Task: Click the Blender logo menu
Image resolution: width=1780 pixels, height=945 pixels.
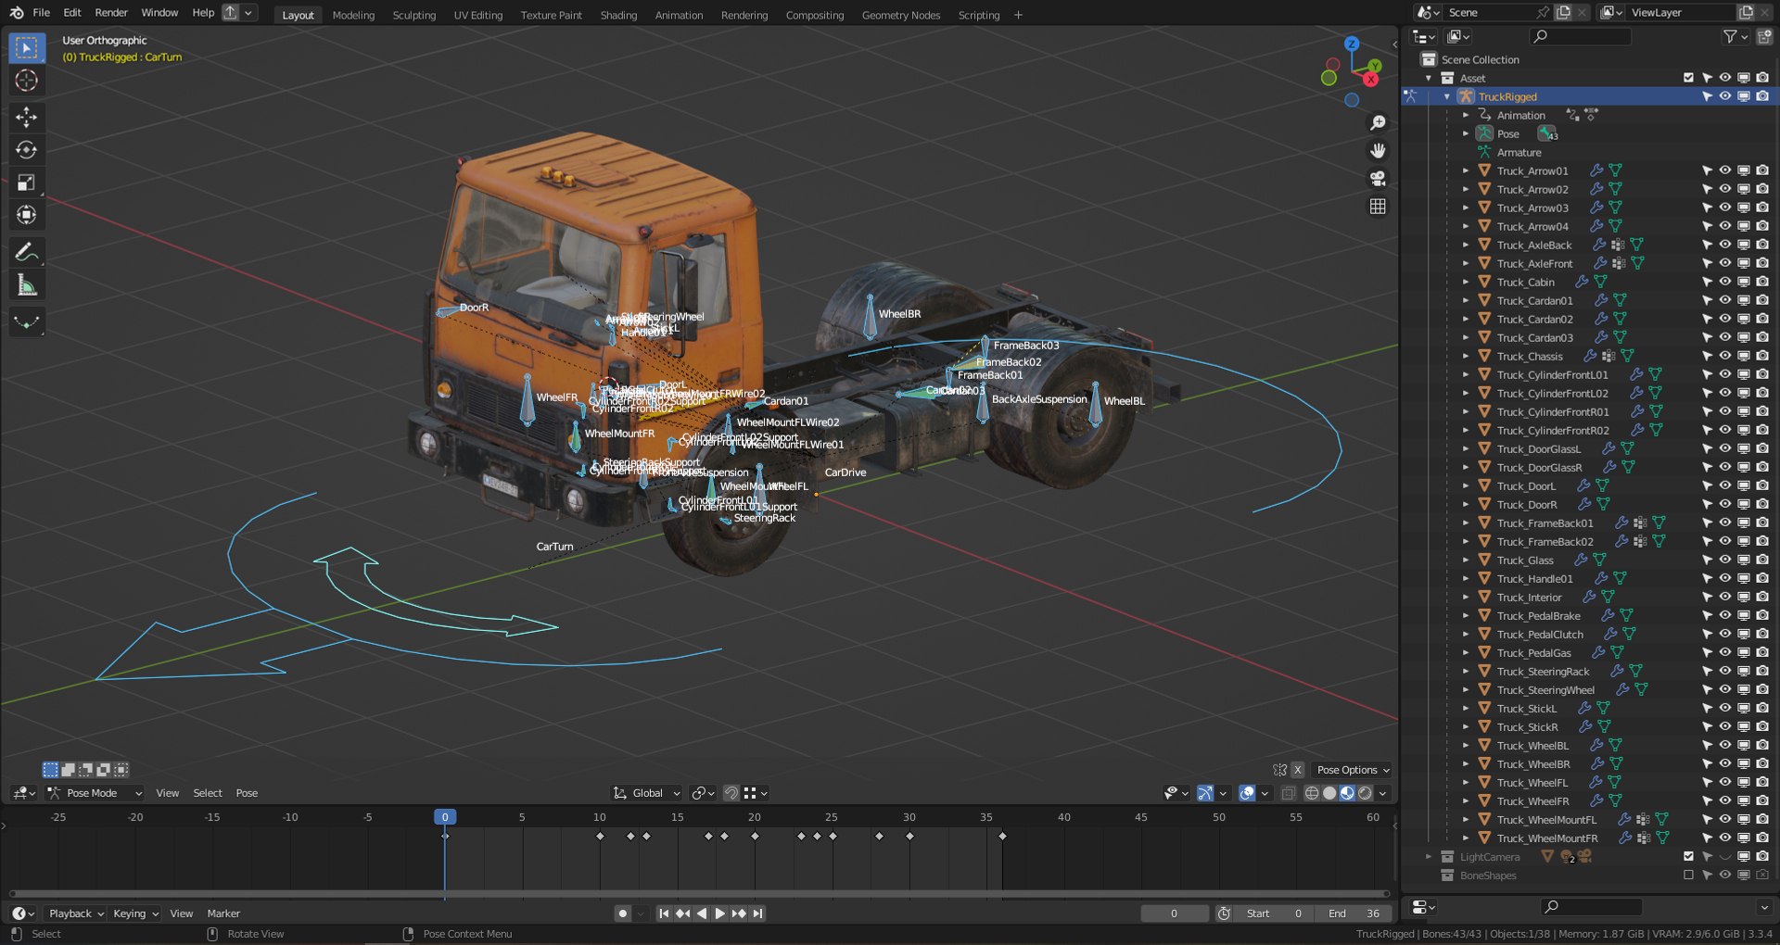Action: click(x=17, y=13)
